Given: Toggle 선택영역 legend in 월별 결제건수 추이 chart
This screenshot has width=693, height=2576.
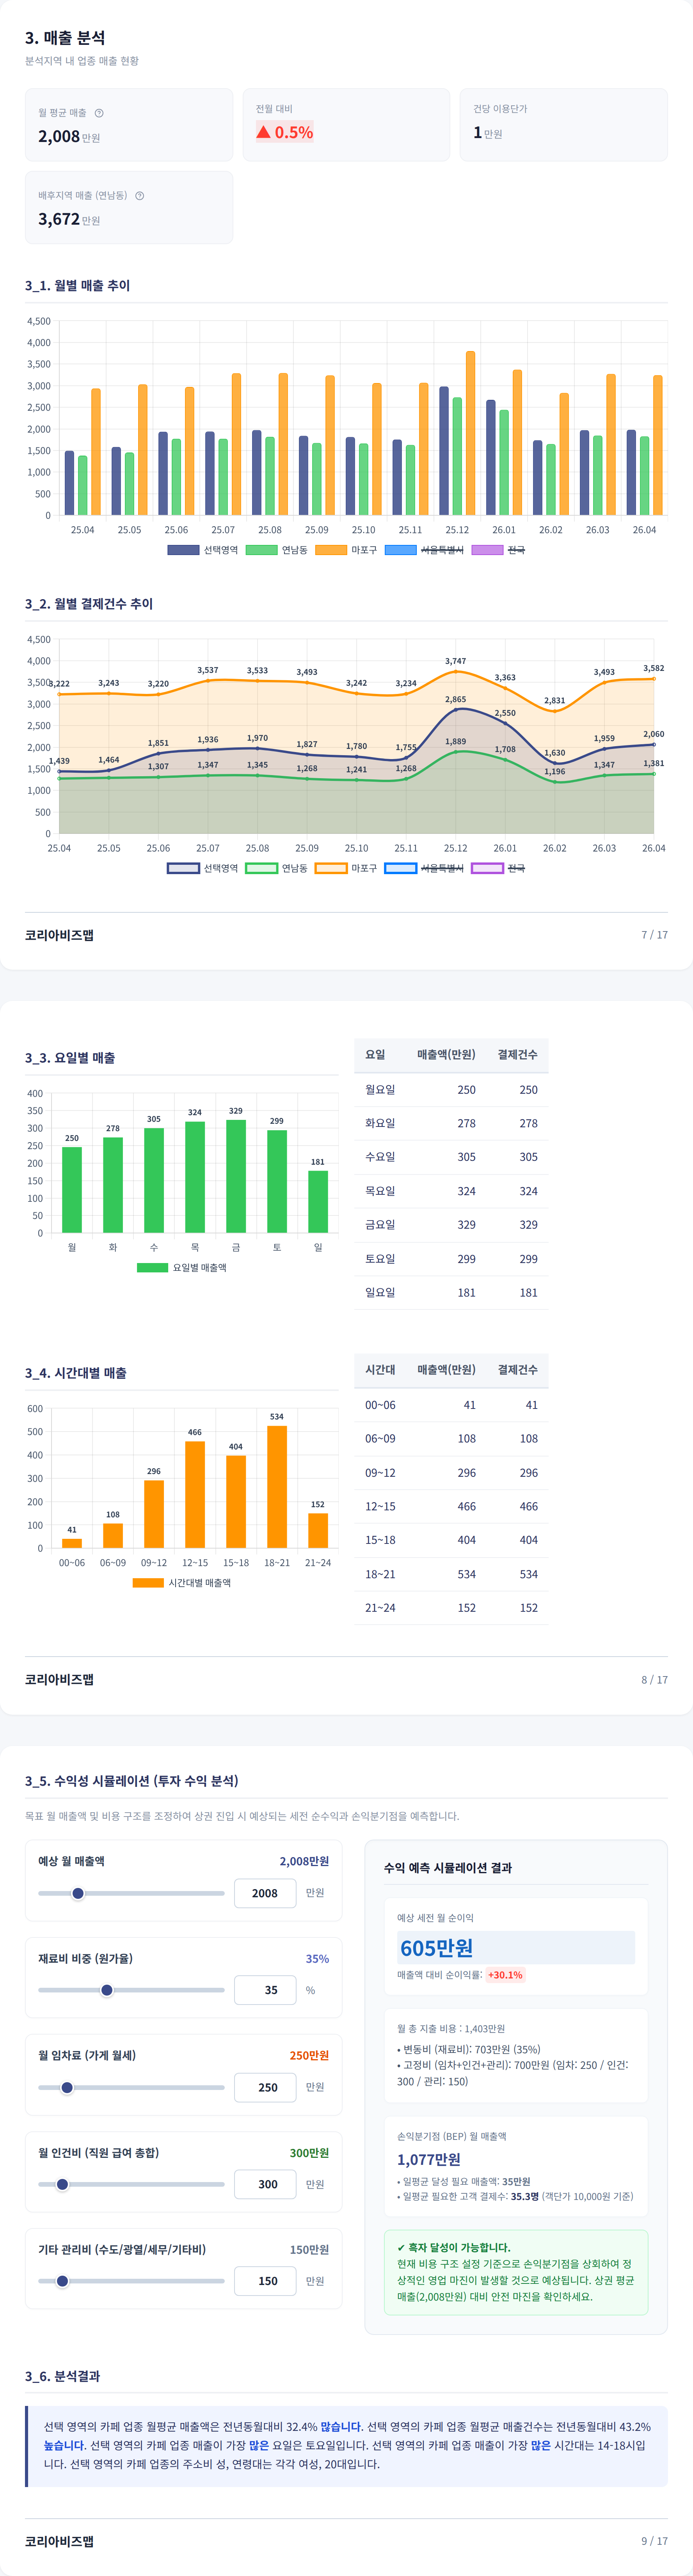Looking at the screenshot, I should (203, 868).
